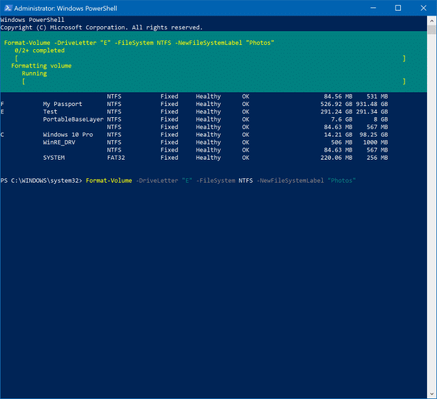437x399 pixels.
Task: Click the 14.21 GB remaining size value
Action: click(x=338, y=135)
